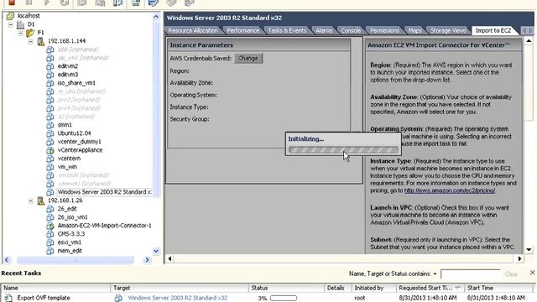Click the smm1 virtual machine icon
The height and width of the screenshot is (302, 537).
pos(50,125)
